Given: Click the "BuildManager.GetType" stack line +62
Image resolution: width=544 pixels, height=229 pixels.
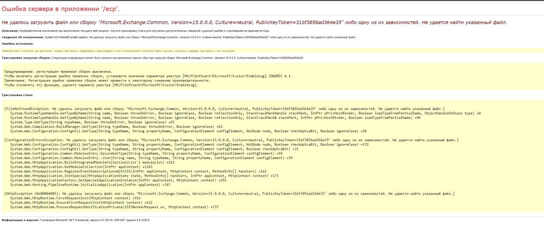Looking at the screenshot, I should (x=116, y=127).
